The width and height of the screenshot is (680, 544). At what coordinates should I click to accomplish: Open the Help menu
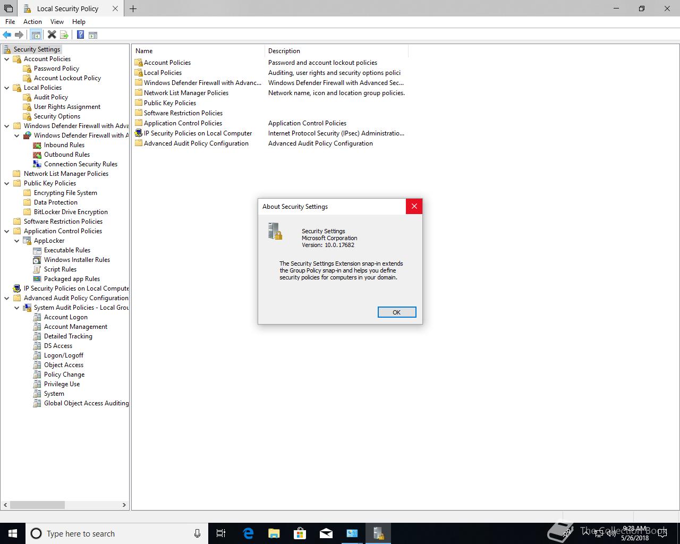click(79, 22)
